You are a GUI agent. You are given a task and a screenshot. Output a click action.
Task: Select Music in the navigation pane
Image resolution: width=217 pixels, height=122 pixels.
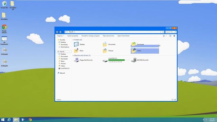[x=62, y=61]
